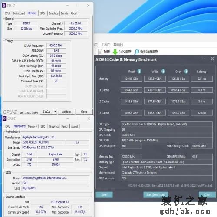Click the CPU Clock 5600.0 MHz field

[x=167, y=135]
